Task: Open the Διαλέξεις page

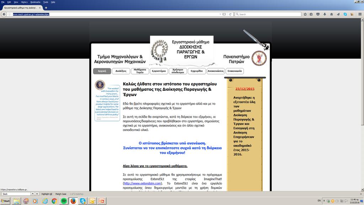Action: (121, 71)
